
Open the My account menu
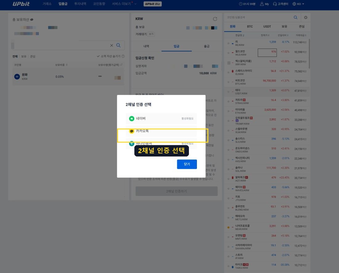pos(264,4)
